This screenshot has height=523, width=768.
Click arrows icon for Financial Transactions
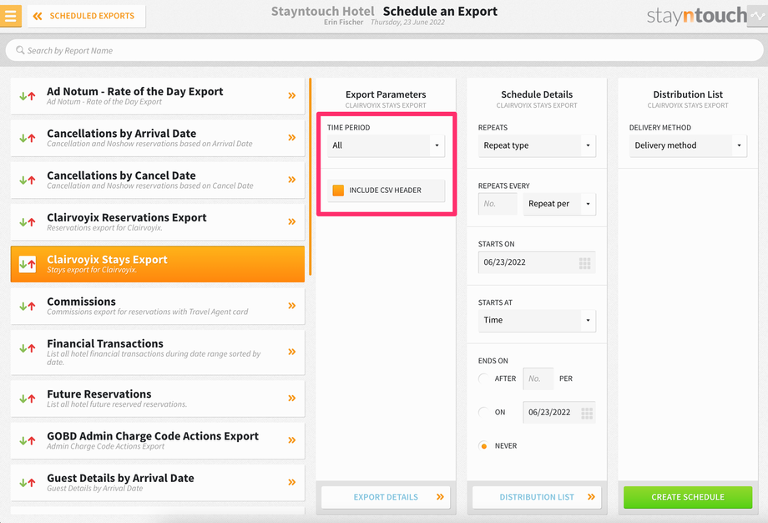pos(28,348)
